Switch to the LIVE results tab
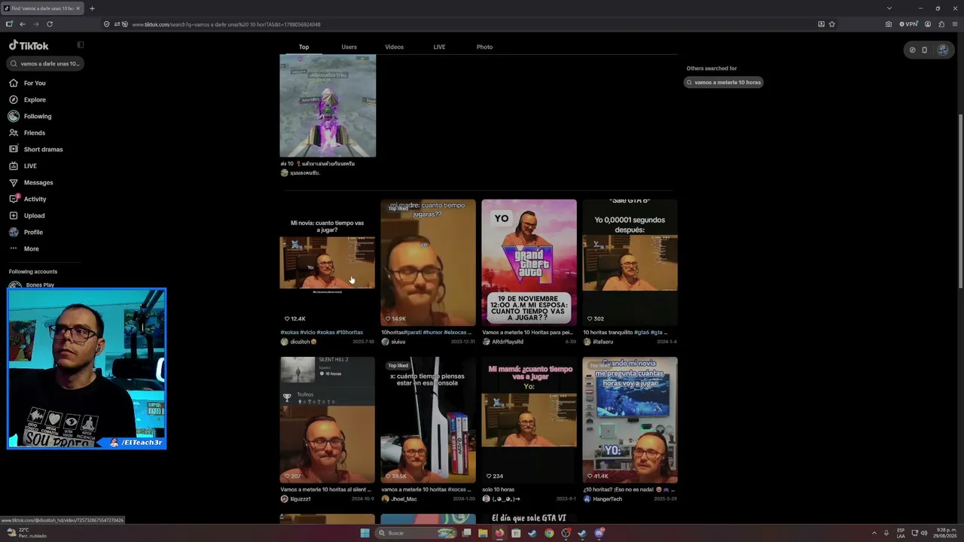Image resolution: width=964 pixels, height=542 pixels. coord(439,47)
